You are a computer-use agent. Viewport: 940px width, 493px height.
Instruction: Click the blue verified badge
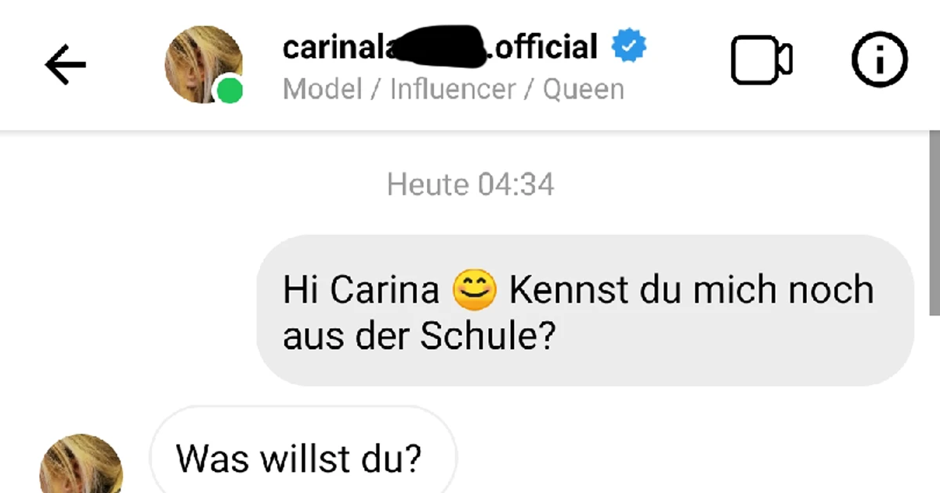click(x=628, y=46)
